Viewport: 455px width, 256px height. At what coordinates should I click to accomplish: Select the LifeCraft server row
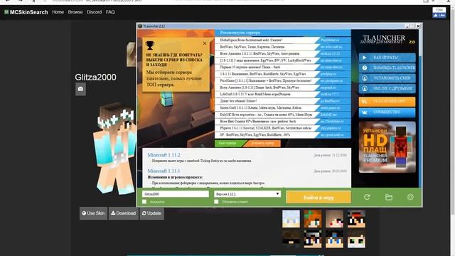click(283, 95)
